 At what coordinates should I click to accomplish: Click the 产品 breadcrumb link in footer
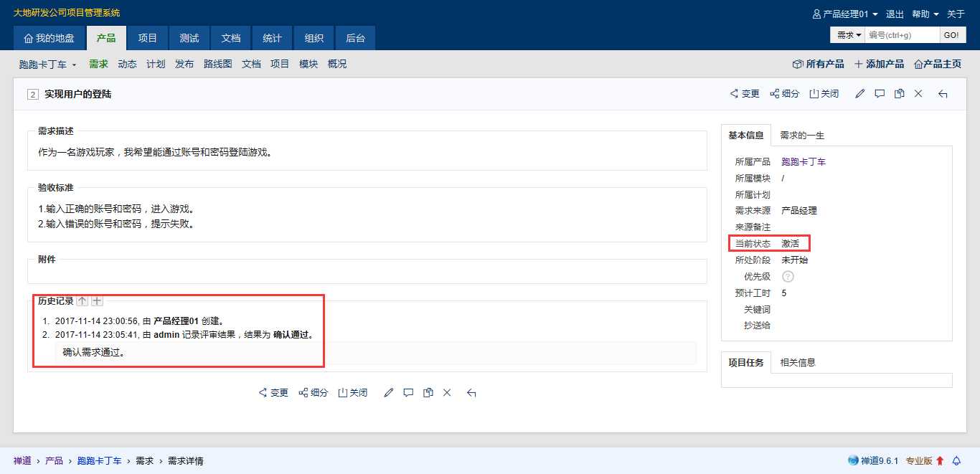coord(55,461)
